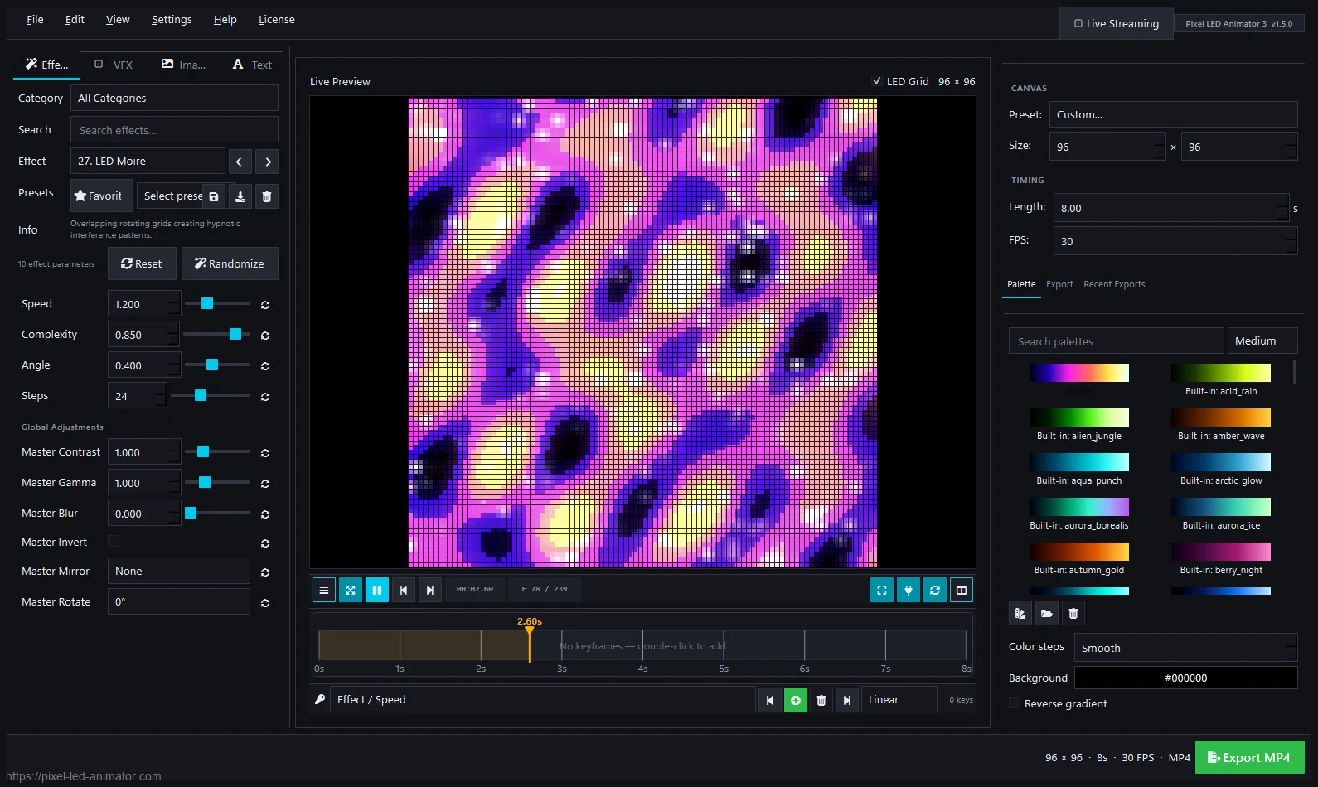Delete the keyframe using the keyframe row trash icon
Screen dimensions: 1318x787
[x=821, y=700]
